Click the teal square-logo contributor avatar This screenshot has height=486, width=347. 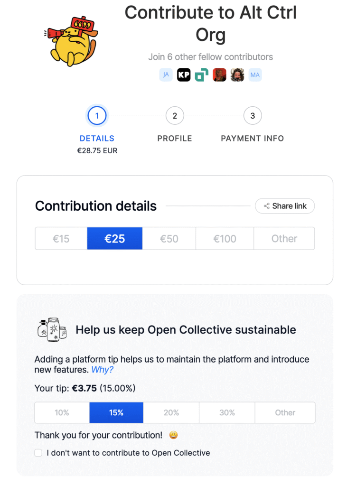tap(202, 75)
